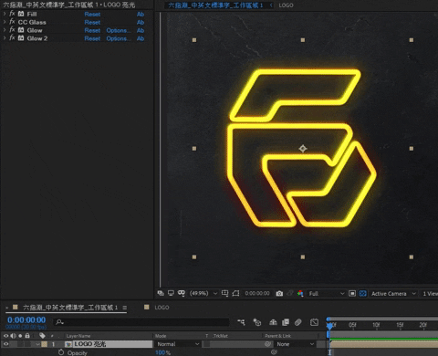Screen dimensions: 438x356
Task: Click the preset icon next to Glow 2
Action: 21,38
